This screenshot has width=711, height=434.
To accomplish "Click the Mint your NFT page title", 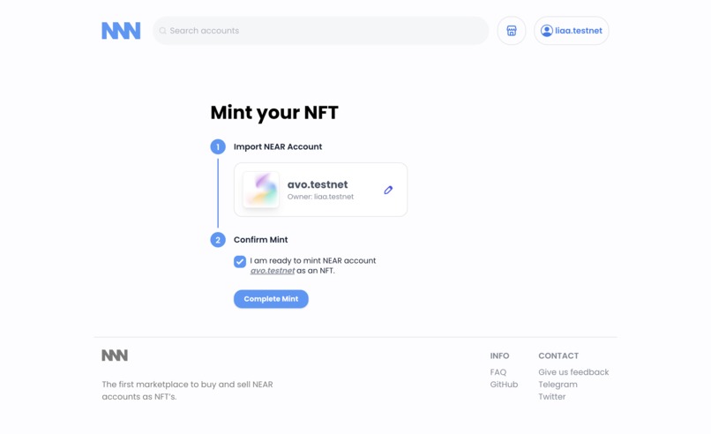I will (x=274, y=113).
